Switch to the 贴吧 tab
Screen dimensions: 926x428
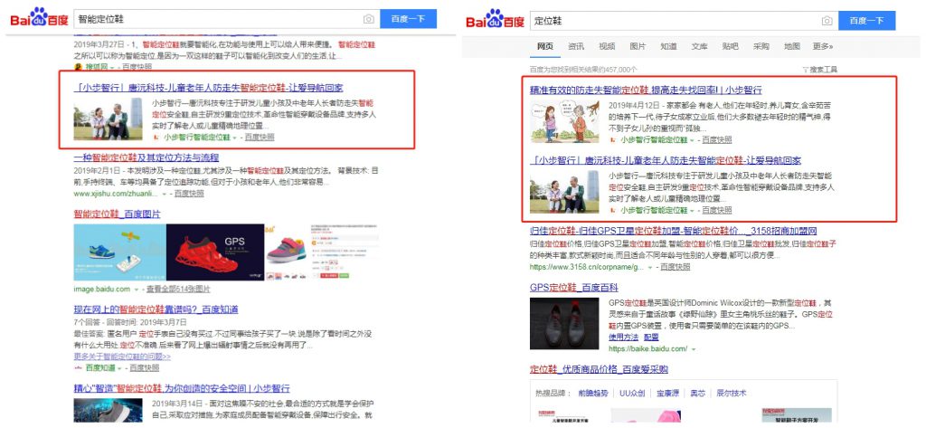coord(731,47)
